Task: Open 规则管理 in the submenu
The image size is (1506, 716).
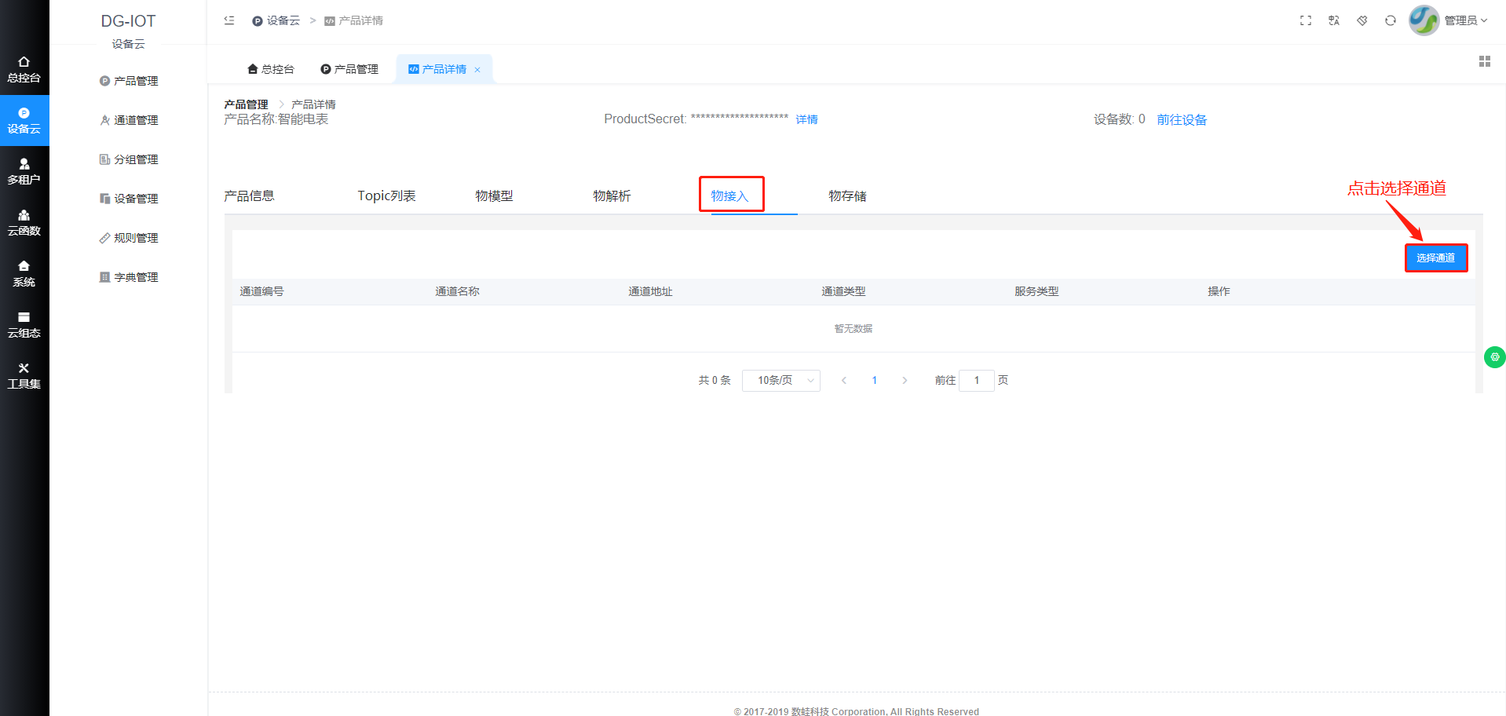Action: point(129,238)
